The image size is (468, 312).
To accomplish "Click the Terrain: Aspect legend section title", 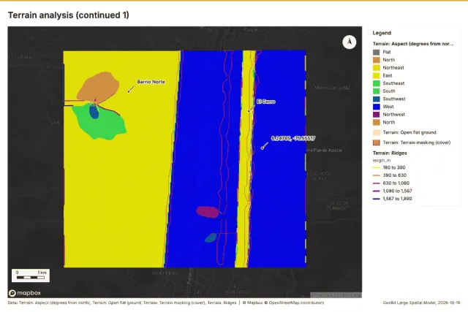I will [x=413, y=44].
